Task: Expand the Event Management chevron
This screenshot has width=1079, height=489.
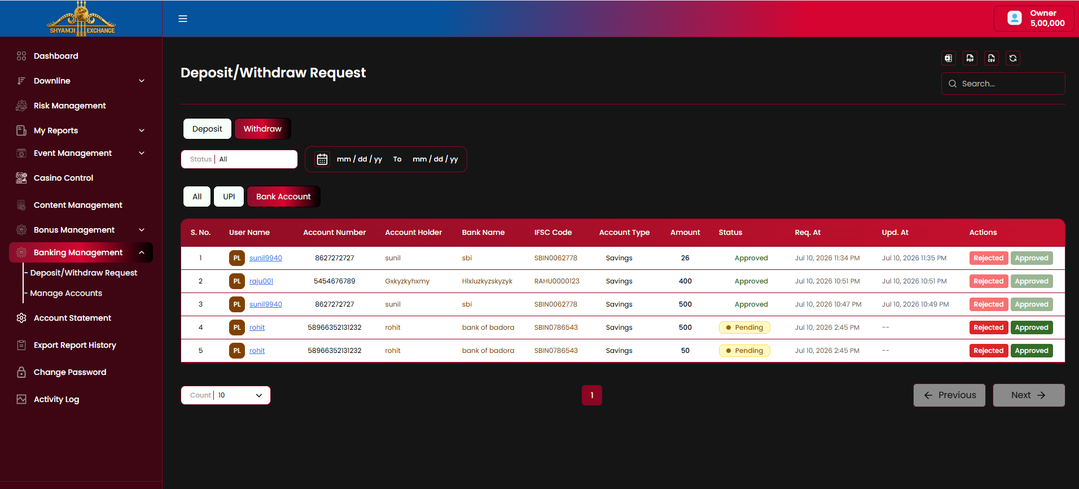Action: click(x=142, y=153)
